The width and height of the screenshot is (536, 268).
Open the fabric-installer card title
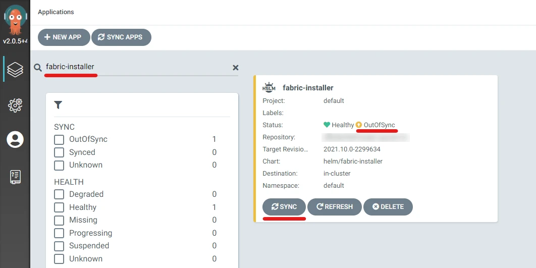[x=308, y=88]
